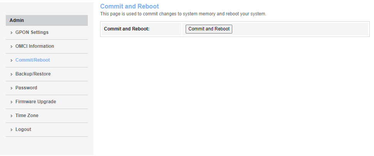Click the arrow bullet beside Logout

[x=12, y=130]
